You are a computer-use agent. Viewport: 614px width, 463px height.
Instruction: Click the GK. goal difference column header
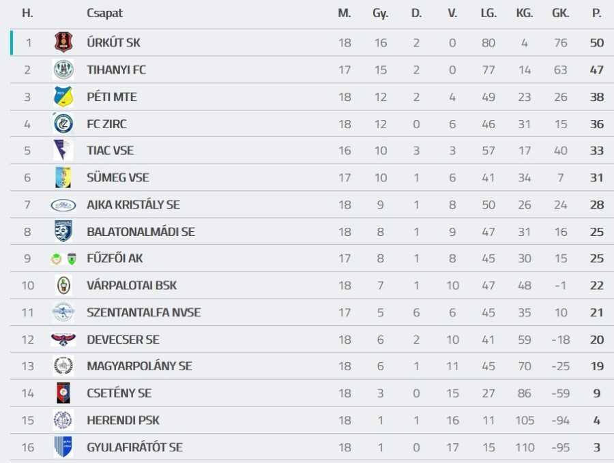coord(560,13)
